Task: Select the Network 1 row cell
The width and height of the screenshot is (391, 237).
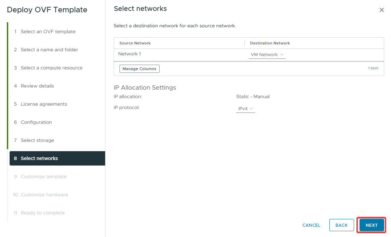Action: [129, 54]
